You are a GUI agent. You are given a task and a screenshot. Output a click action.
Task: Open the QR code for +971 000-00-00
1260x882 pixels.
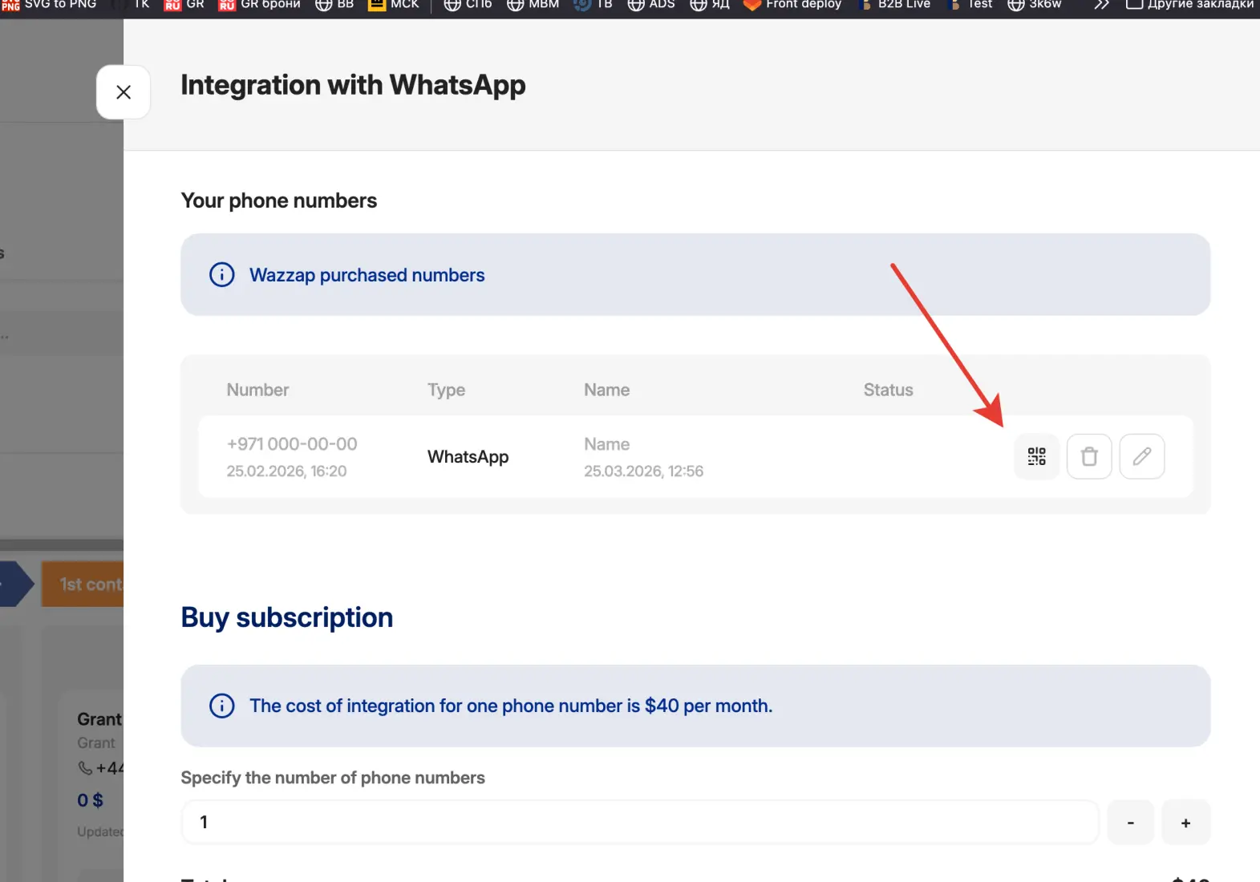[x=1037, y=456]
